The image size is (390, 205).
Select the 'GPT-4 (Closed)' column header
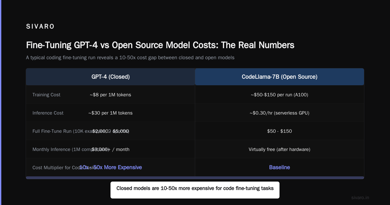pyautogui.click(x=110, y=77)
